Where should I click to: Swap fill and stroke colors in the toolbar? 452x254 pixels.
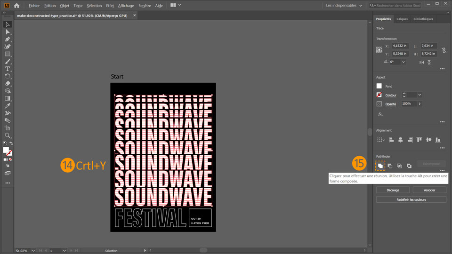(x=11, y=143)
